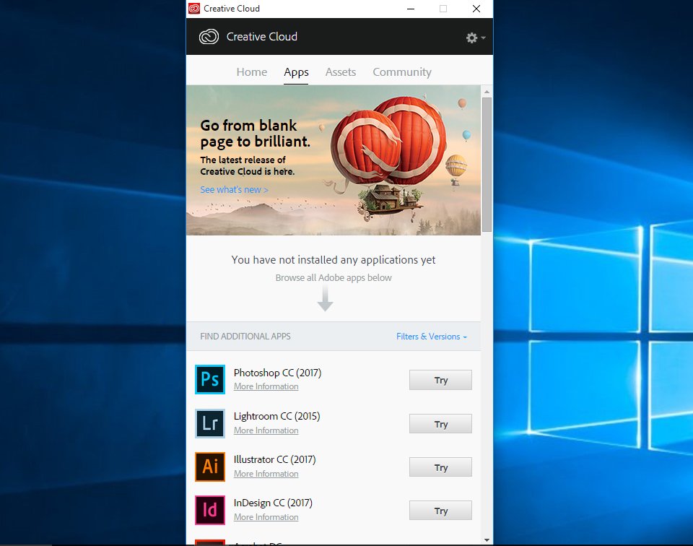The height and width of the screenshot is (546, 693).
Task: Switch to the Home tab
Action: (251, 72)
